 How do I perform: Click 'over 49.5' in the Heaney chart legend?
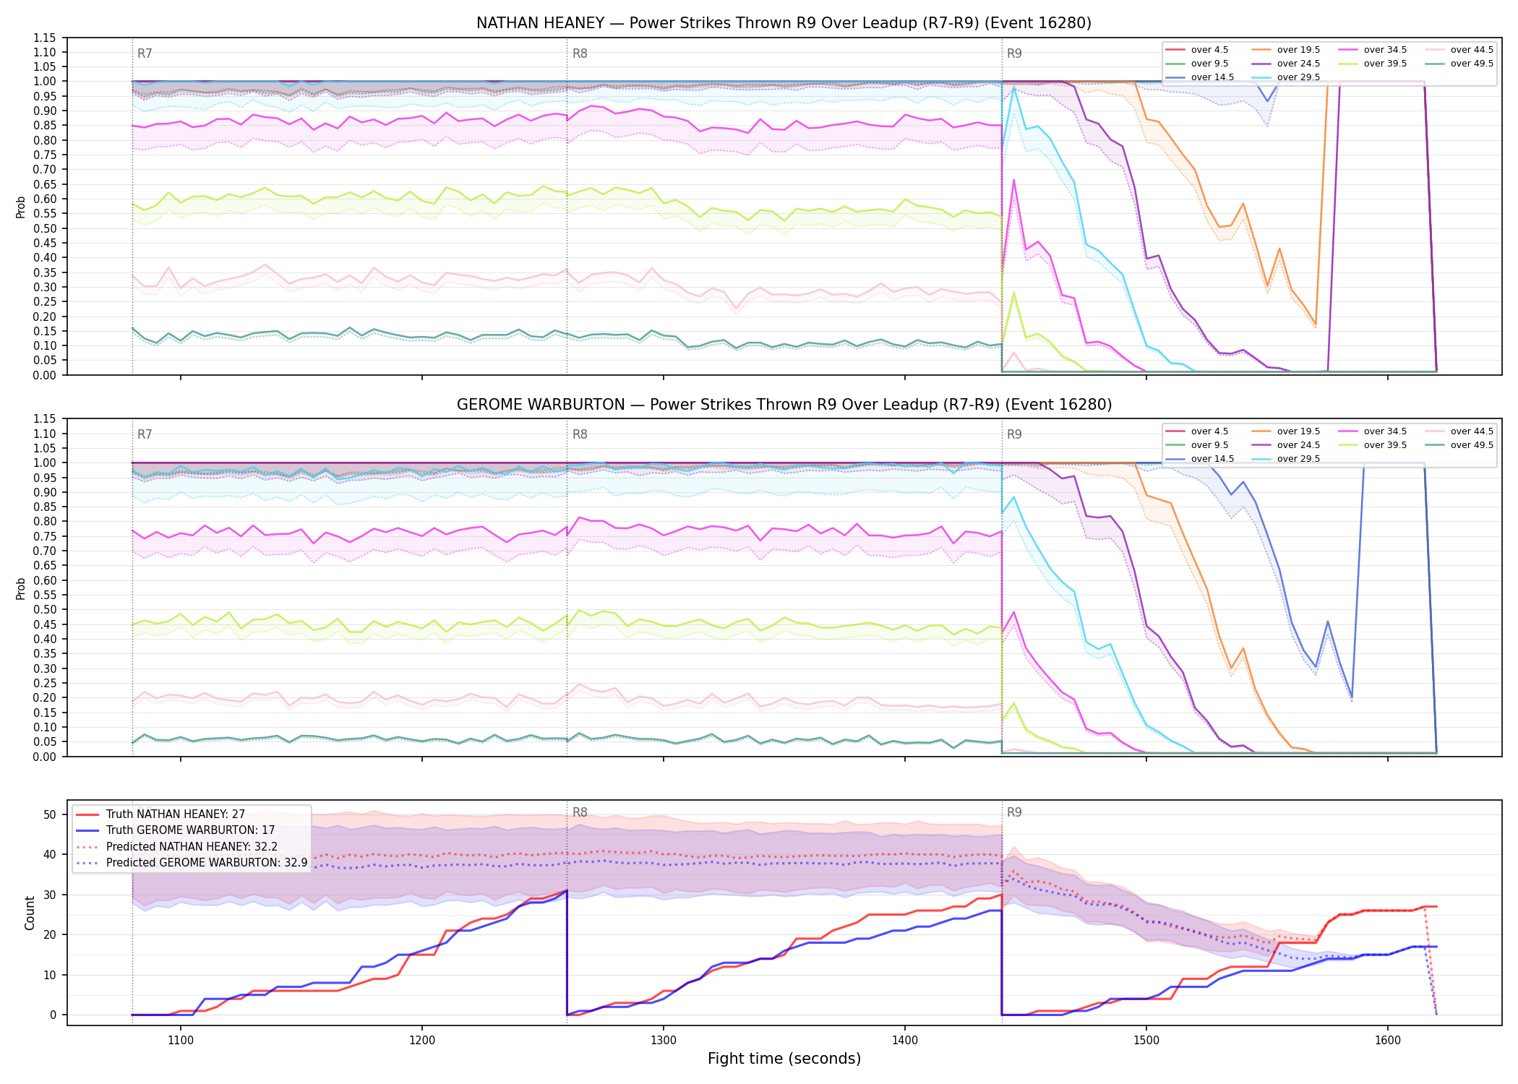click(1472, 64)
